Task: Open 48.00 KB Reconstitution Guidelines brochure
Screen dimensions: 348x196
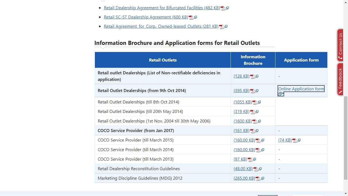Action: (x=243, y=169)
